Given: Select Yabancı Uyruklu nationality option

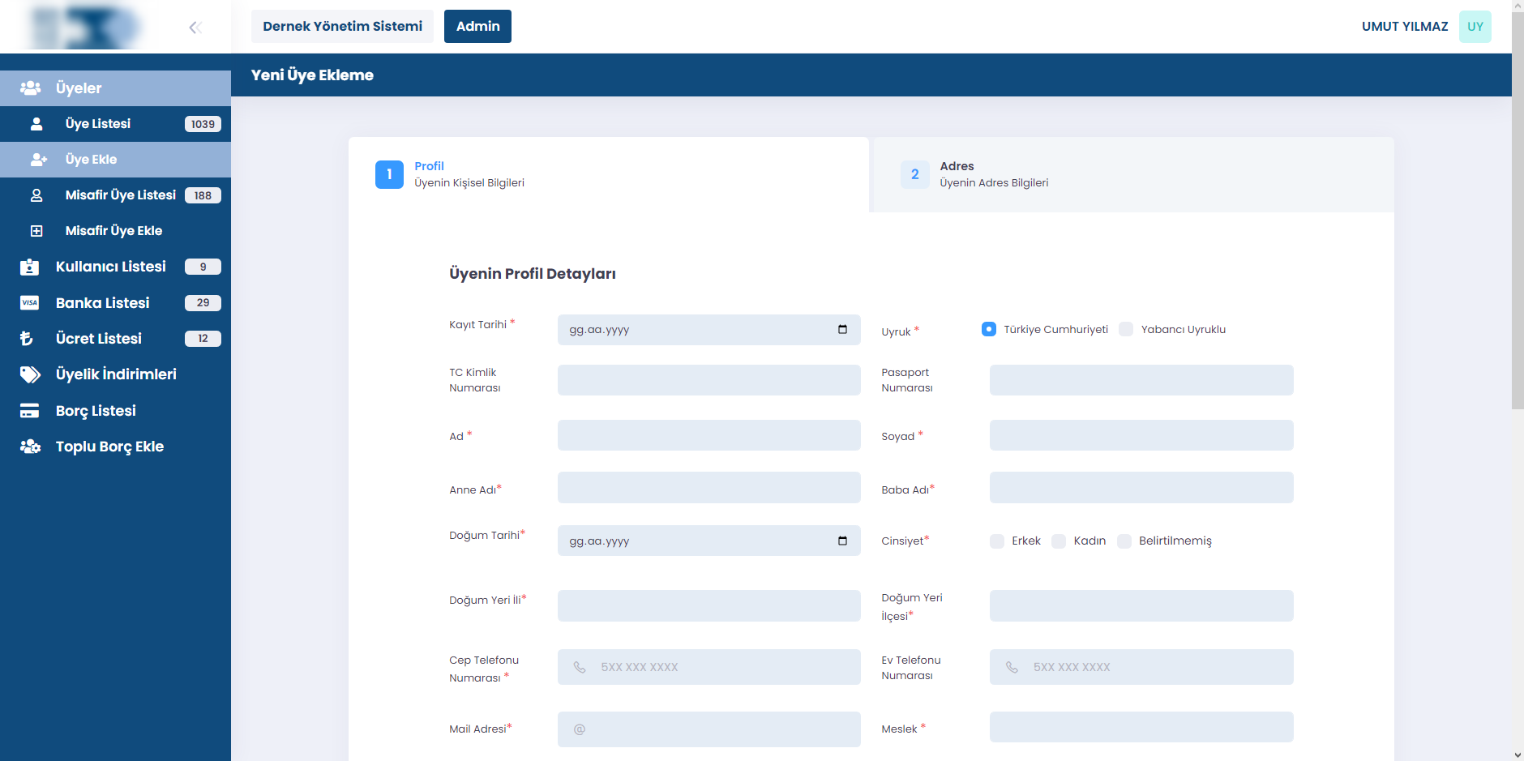Looking at the screenshot, I should 1126,329.
